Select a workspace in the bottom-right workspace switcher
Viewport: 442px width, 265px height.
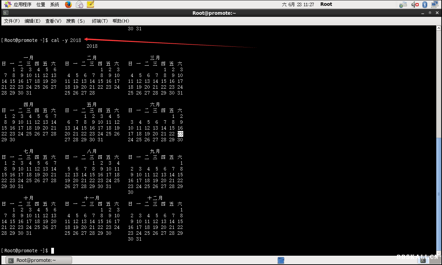point(423,260)
